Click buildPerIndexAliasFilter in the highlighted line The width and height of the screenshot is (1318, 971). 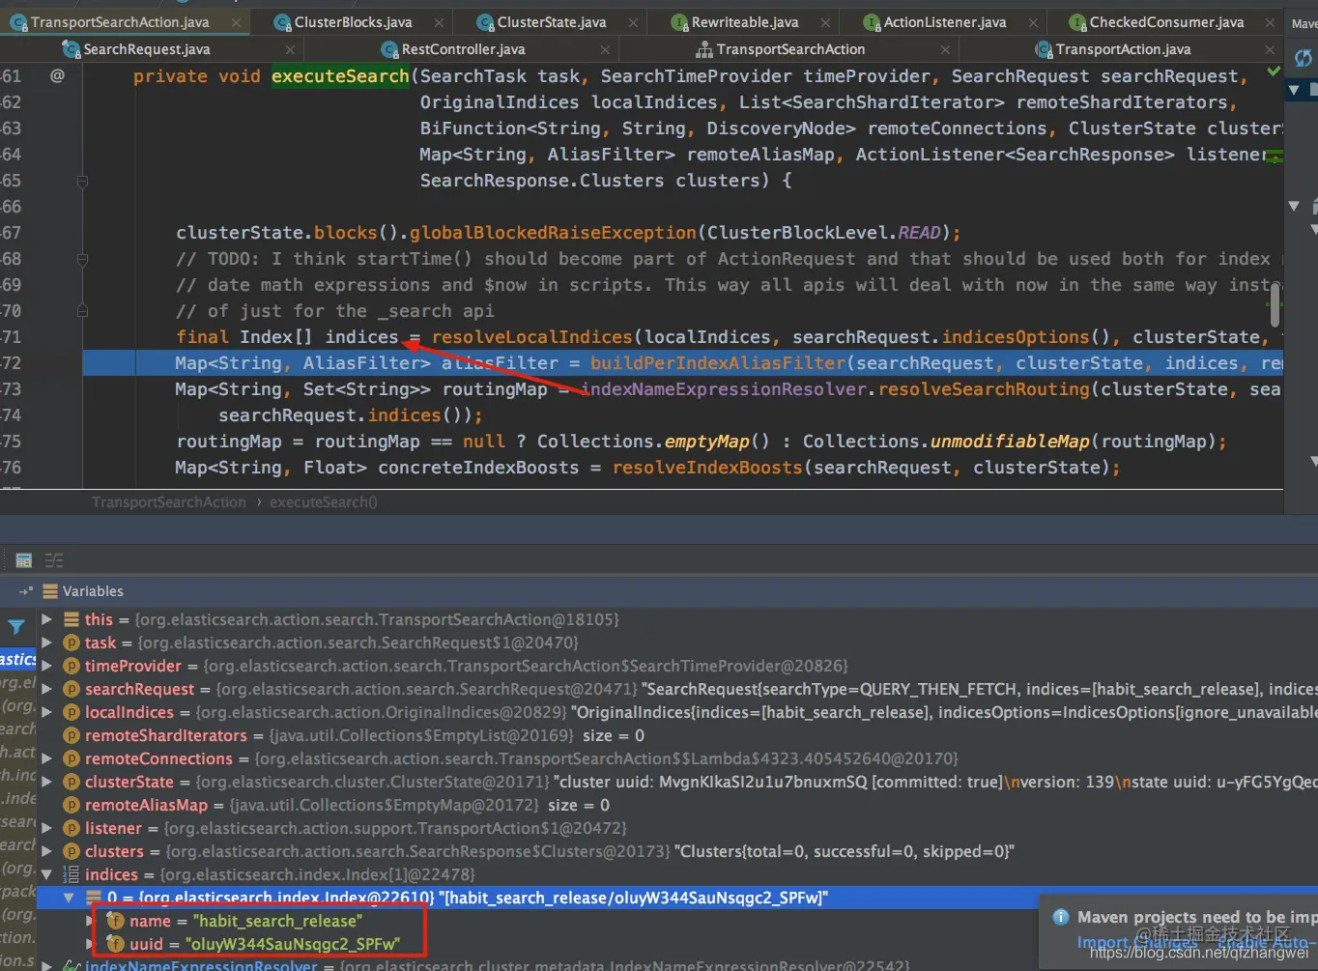pos(718,363)
